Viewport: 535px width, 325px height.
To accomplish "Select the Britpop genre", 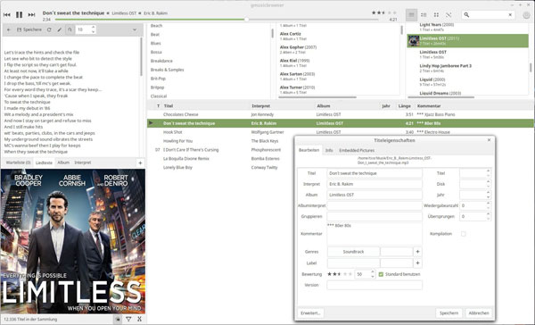I will point(157,87).
